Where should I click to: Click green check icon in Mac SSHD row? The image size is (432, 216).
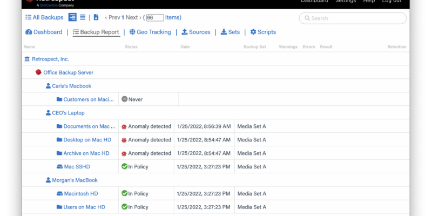pos(124,166)
